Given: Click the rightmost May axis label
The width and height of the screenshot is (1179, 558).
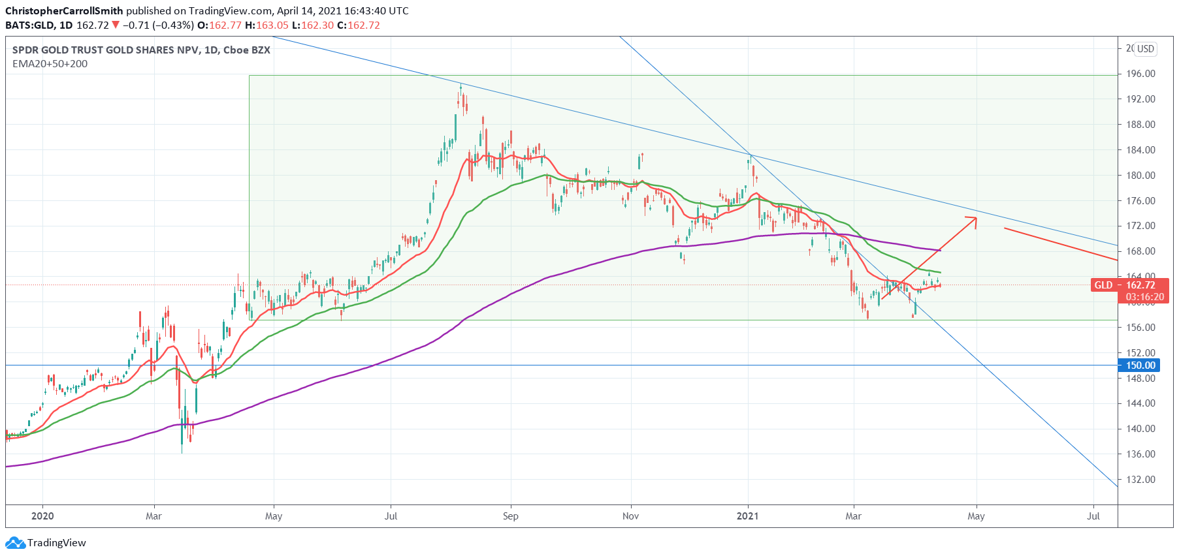Looking at the screenshot, I should click(x=976, y=516).
